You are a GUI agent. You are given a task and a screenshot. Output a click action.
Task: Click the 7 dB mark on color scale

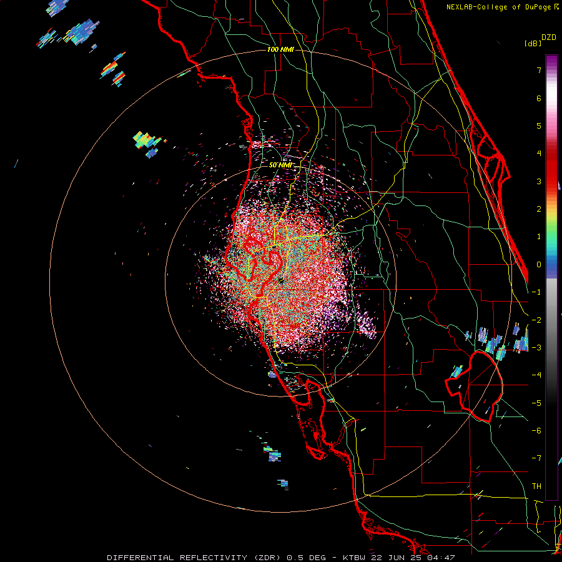pyautogui.click(x=539, y=70)
